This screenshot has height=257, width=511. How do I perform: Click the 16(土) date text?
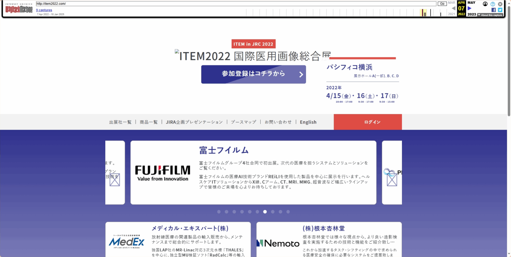pos(366,96)
